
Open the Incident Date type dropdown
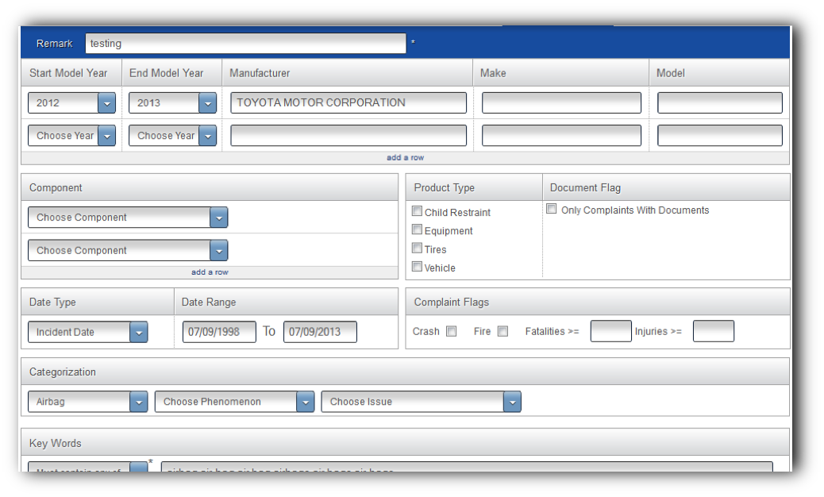88,332
